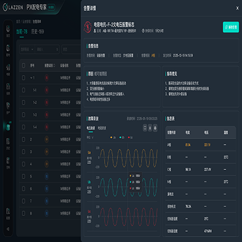The width and height of the screenshot is (242, 242).
Task: Click the last icon in waveform toolbar
Action: click(155, 128)
